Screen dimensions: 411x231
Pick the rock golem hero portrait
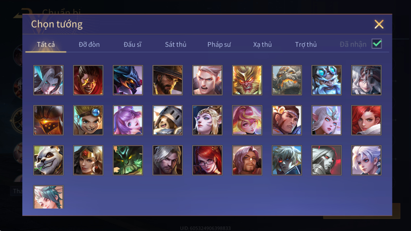click(x=287, y=80)
